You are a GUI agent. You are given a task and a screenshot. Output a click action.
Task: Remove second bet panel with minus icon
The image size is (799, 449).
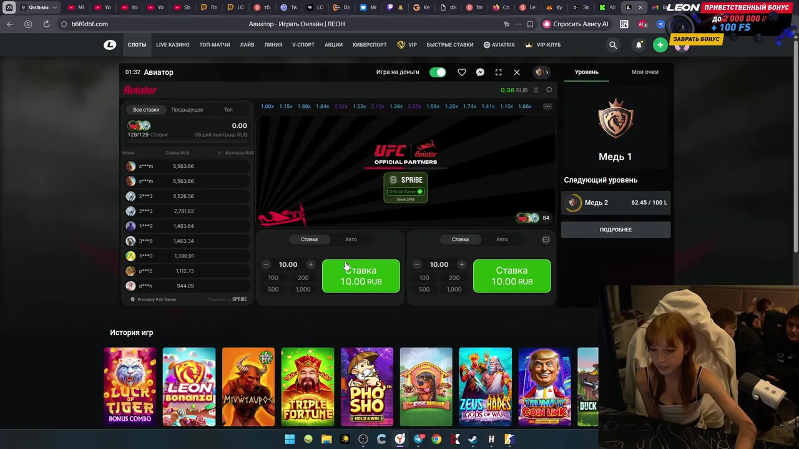pos(546,239)
